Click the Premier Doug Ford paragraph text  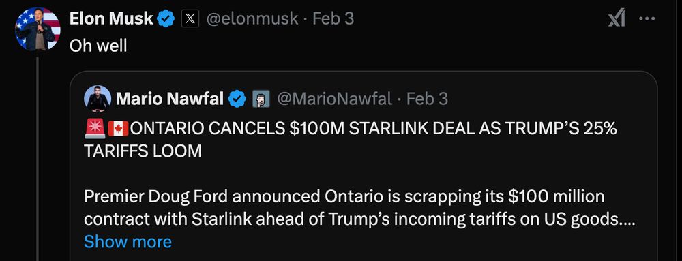[x=359, y=208]
